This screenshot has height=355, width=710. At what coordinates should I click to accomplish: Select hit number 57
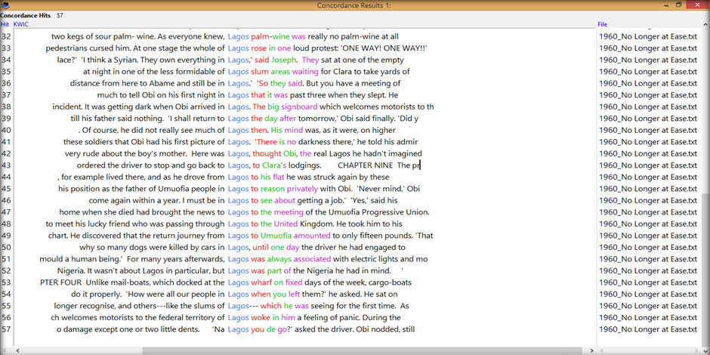click(6, 329)
